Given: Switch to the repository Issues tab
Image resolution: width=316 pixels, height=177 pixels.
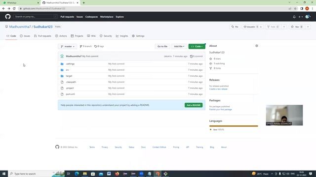Looking at the screenshot, I should coord(25,36).
